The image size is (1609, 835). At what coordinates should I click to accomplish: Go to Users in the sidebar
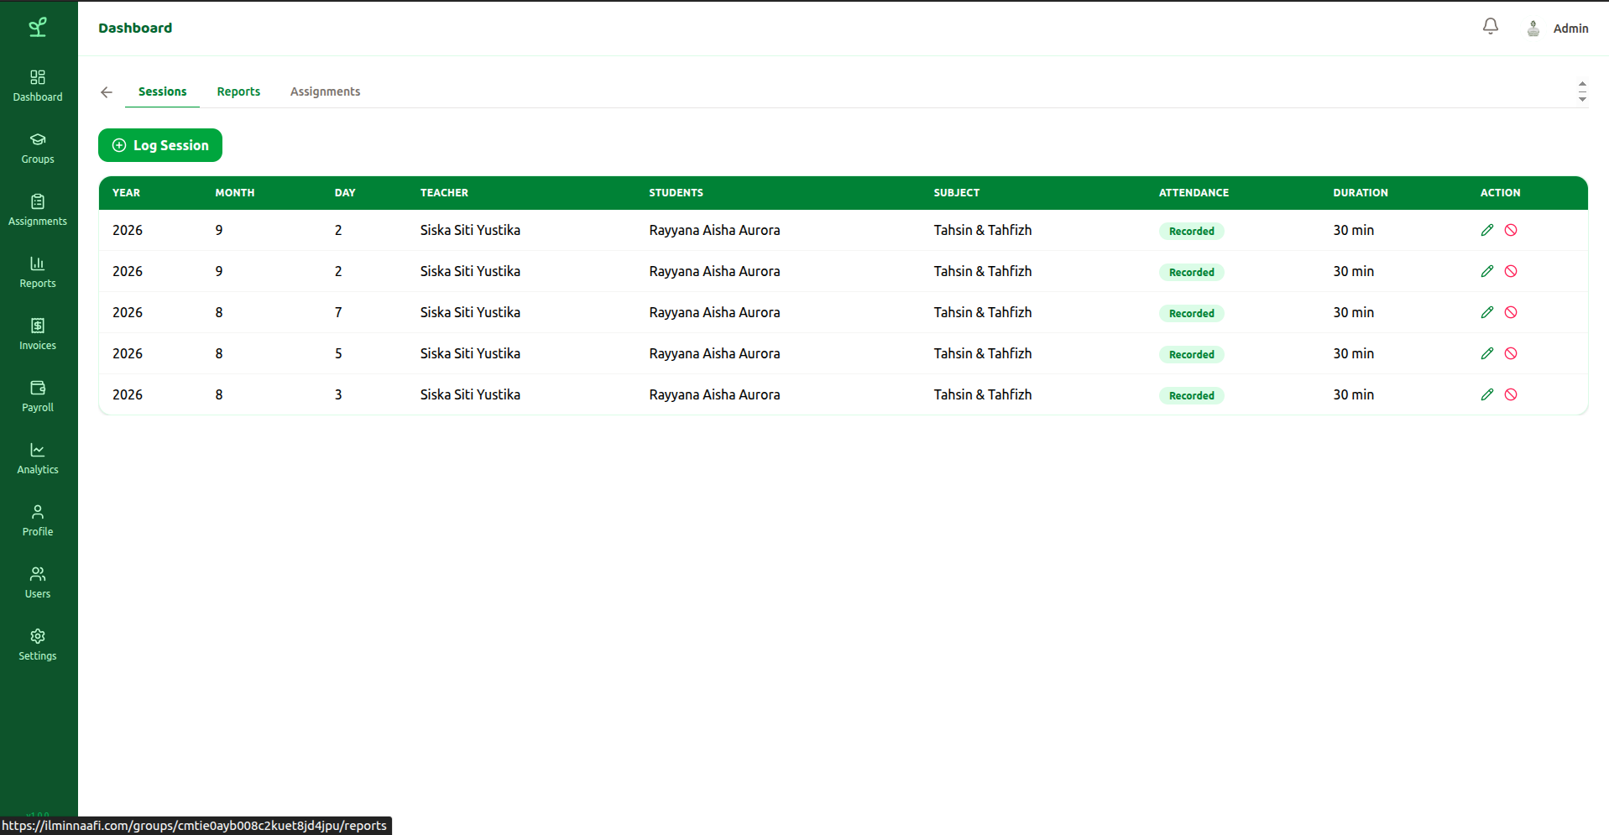[x=38, y=582]
